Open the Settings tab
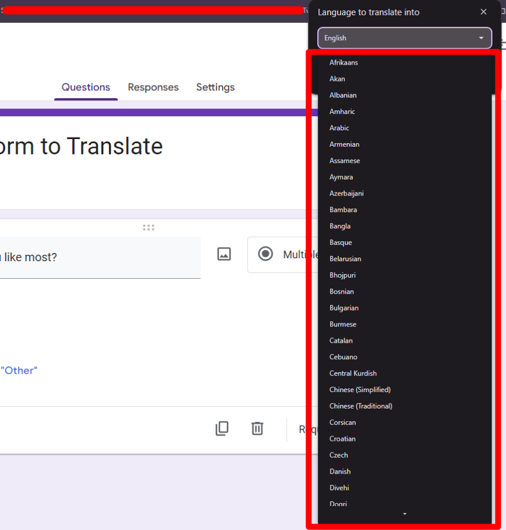This screenshot has height=530, width=506. [x=215, y=87]
